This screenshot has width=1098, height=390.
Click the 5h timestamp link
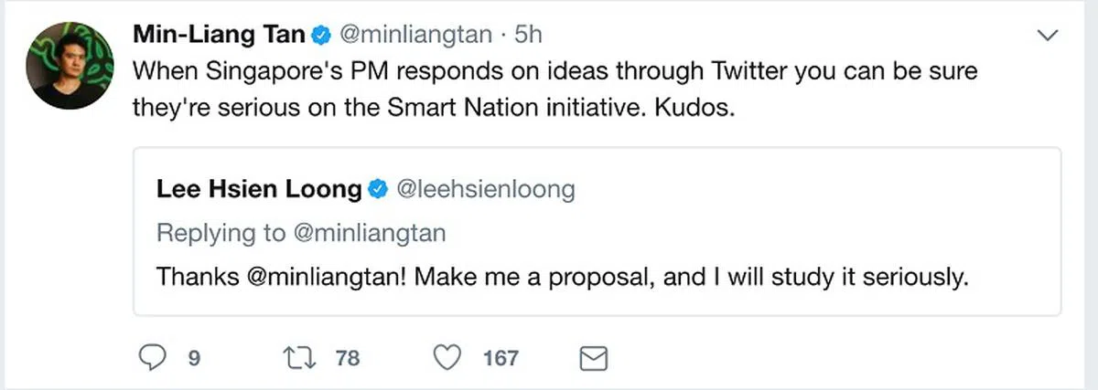click(529, 36)
